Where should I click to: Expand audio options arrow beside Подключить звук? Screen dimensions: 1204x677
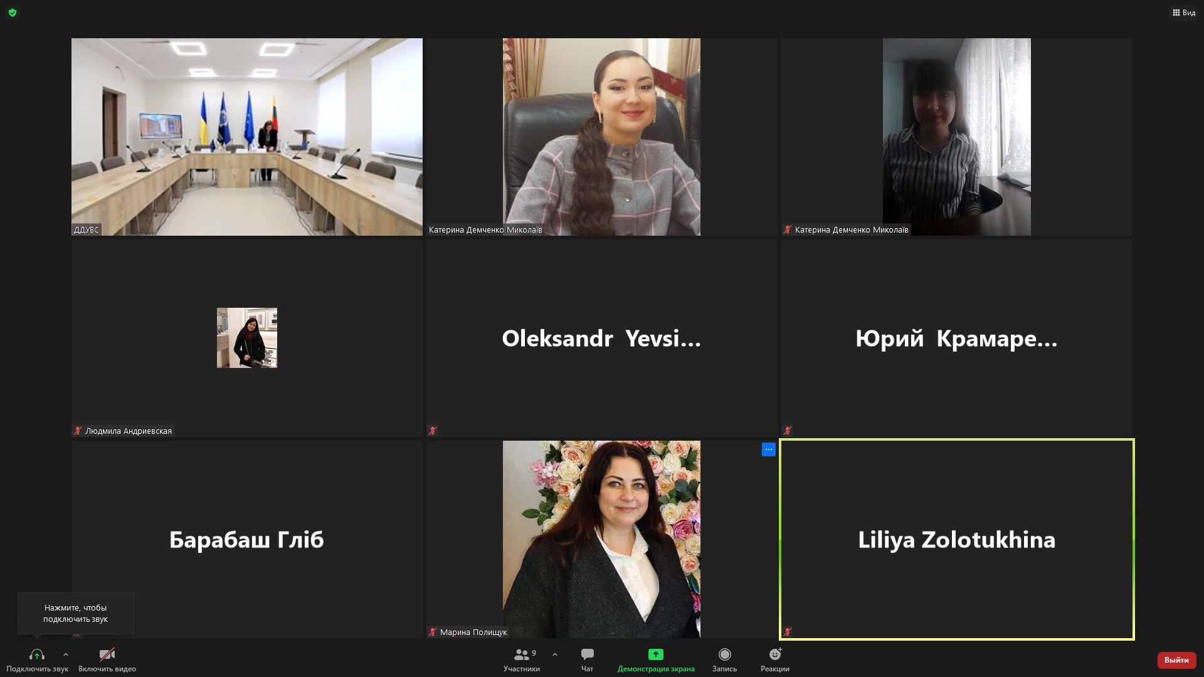pos(66,654)
